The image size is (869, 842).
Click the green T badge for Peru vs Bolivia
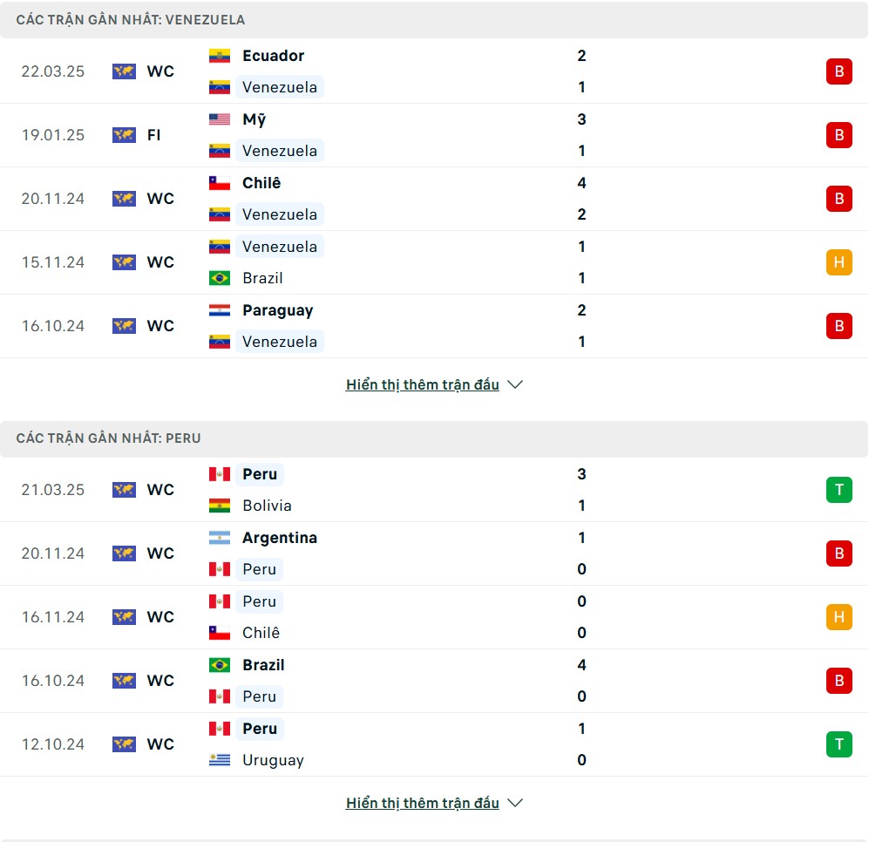838,490
